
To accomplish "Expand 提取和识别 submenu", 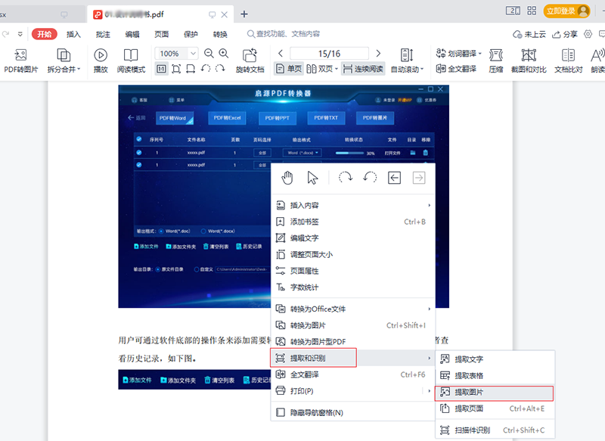I will click(x=353, y=358).
